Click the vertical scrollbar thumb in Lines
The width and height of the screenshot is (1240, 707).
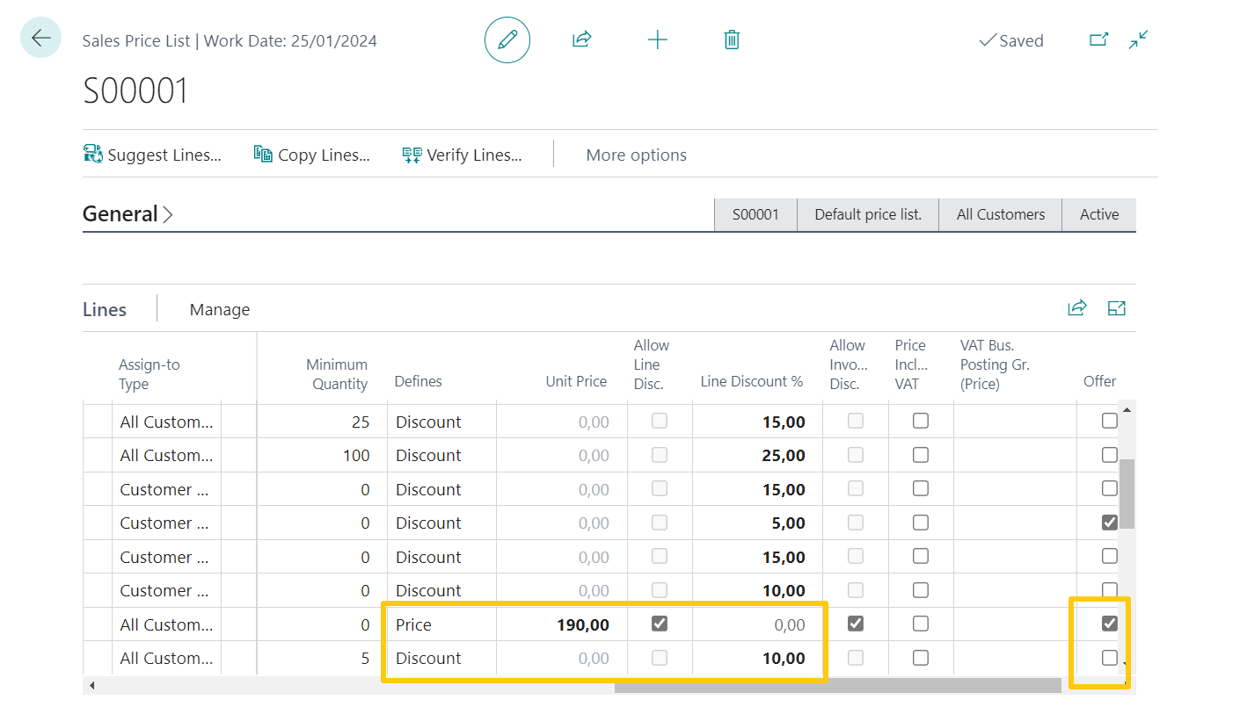point(1127,493)
